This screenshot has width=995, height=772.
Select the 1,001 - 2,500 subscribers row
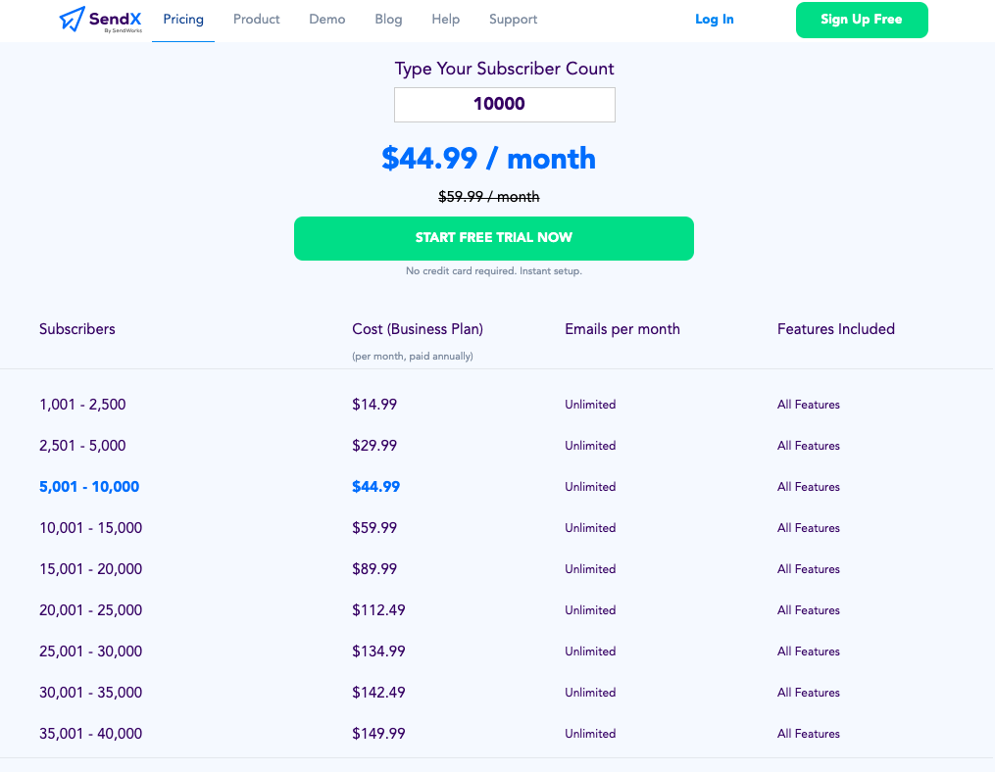[x=82, y=405]
